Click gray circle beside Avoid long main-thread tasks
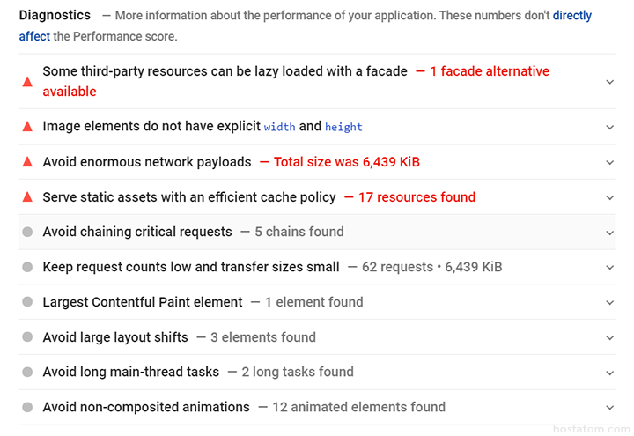Image resolution: width=634 pixels, height=436 pixels. click(x=27, y=372)
